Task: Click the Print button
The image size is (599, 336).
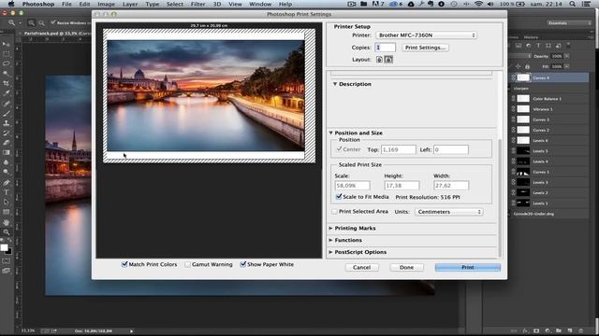Action: (x=468, y=268)
